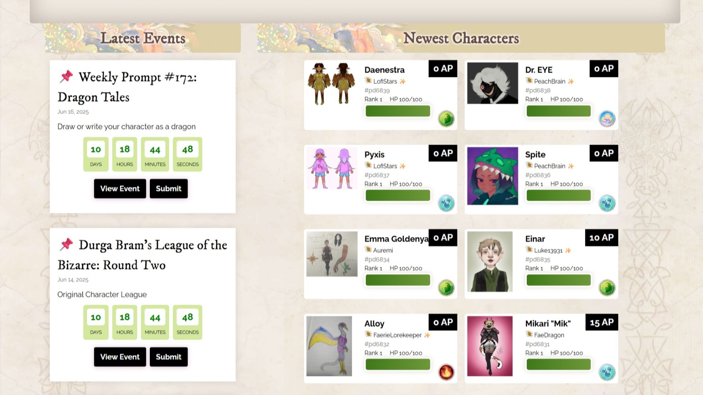This screenshot has width=703, height=395.
Task: Click the water element icon on Spite's card
Action: click(607, 203)
